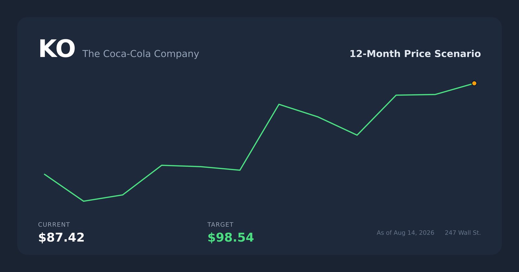This screenshot has width=519, height=272.
Task: Select the dip following the mid-chart peak
Action: [x=357, y=135]
